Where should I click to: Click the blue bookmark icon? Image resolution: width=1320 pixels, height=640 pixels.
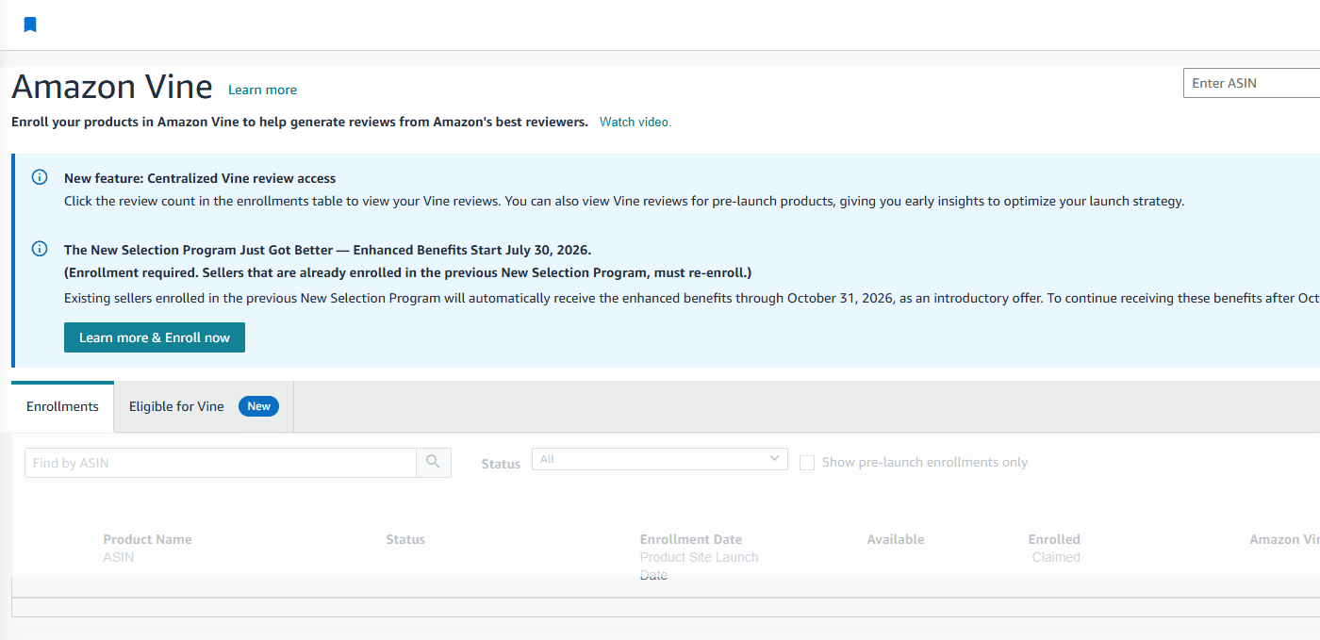[30, 25]
